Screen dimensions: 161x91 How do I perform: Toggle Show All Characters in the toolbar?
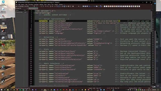(x=57, y=6)
